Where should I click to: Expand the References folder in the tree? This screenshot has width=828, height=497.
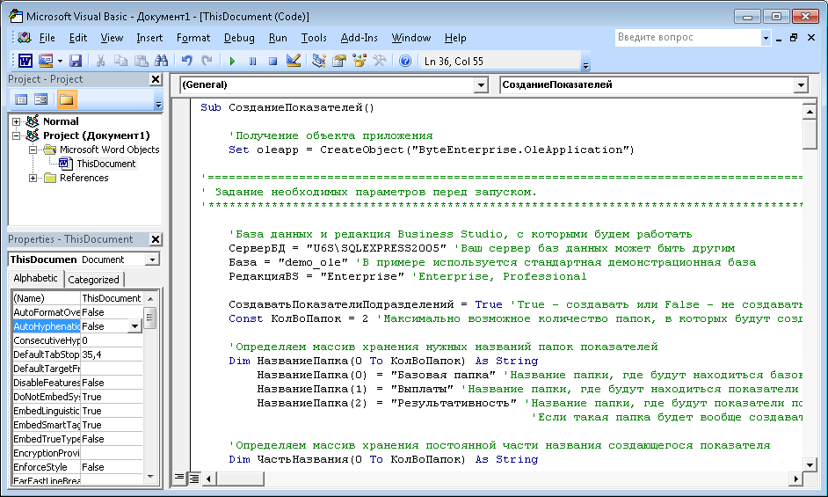tap(34, 178)
